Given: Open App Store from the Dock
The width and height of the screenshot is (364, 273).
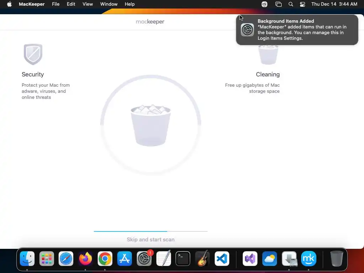Looking at the screenshot, I should [x=124, y=258].
